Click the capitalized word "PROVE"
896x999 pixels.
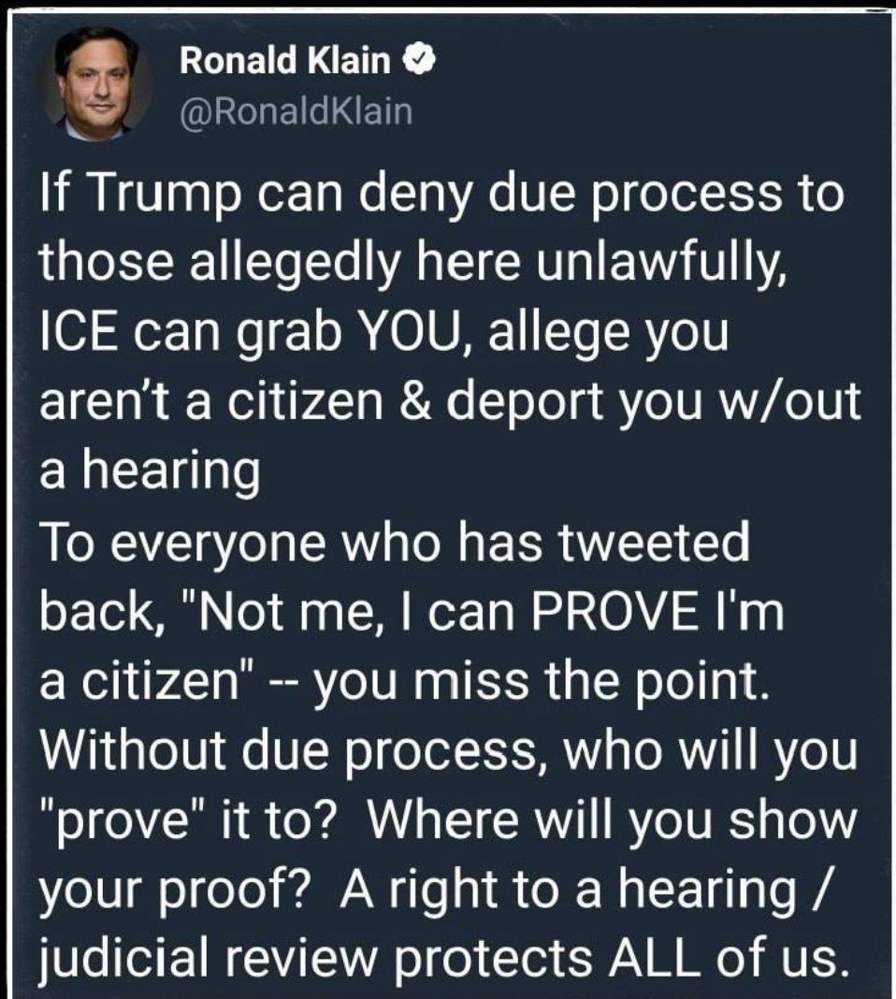pos(614,612)
